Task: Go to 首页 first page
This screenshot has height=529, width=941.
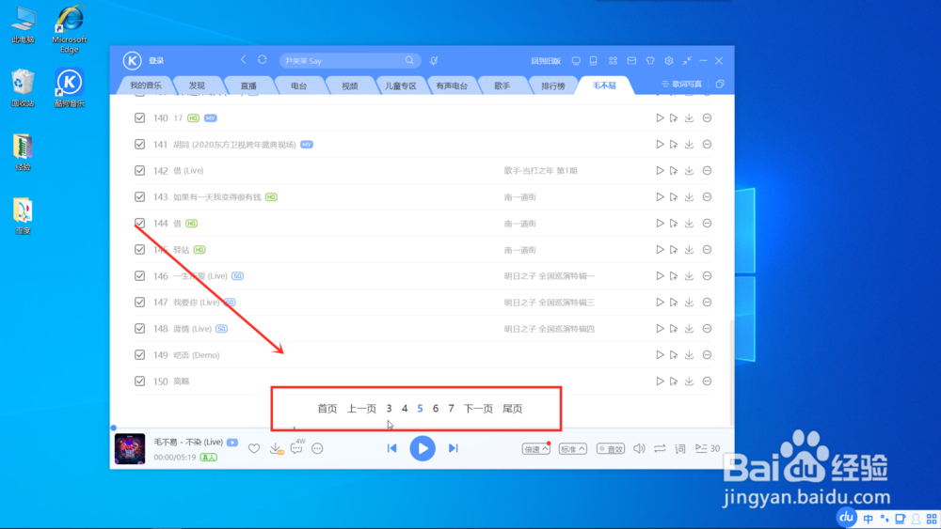Action: 327,409
